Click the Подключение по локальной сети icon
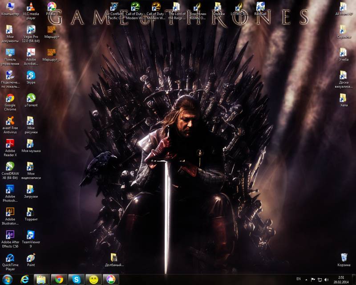356x285 pixels. click(x=10, y=79)
